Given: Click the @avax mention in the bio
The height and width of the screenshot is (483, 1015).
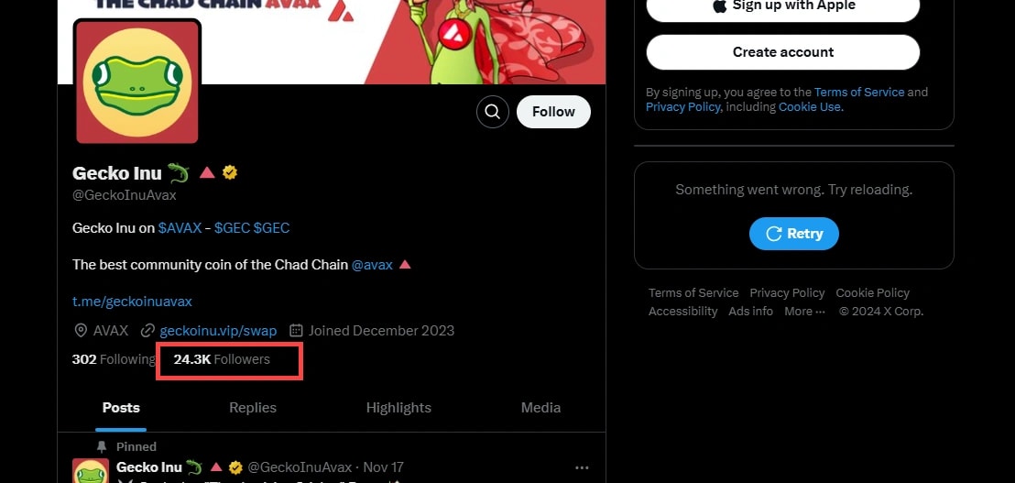Looking at the screenshot, I should (x=372, y=265).
